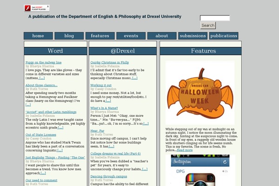Screen dimensions: 279x186
Task: Open the blog menu item
Action: pyautogui.click(x=69, y=36)
